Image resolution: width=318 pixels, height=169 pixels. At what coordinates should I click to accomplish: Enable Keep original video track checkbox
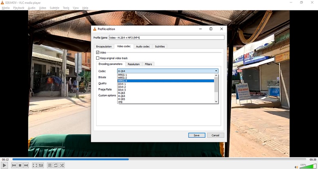98,58
